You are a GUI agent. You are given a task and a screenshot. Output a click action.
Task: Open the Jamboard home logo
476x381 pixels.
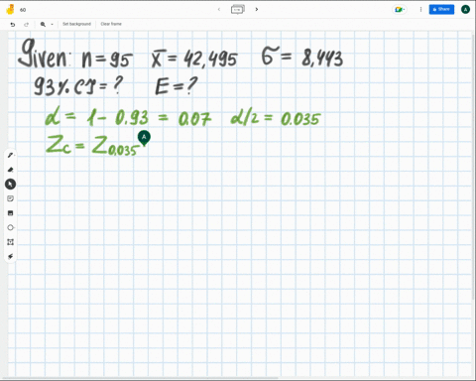(10, 9)
